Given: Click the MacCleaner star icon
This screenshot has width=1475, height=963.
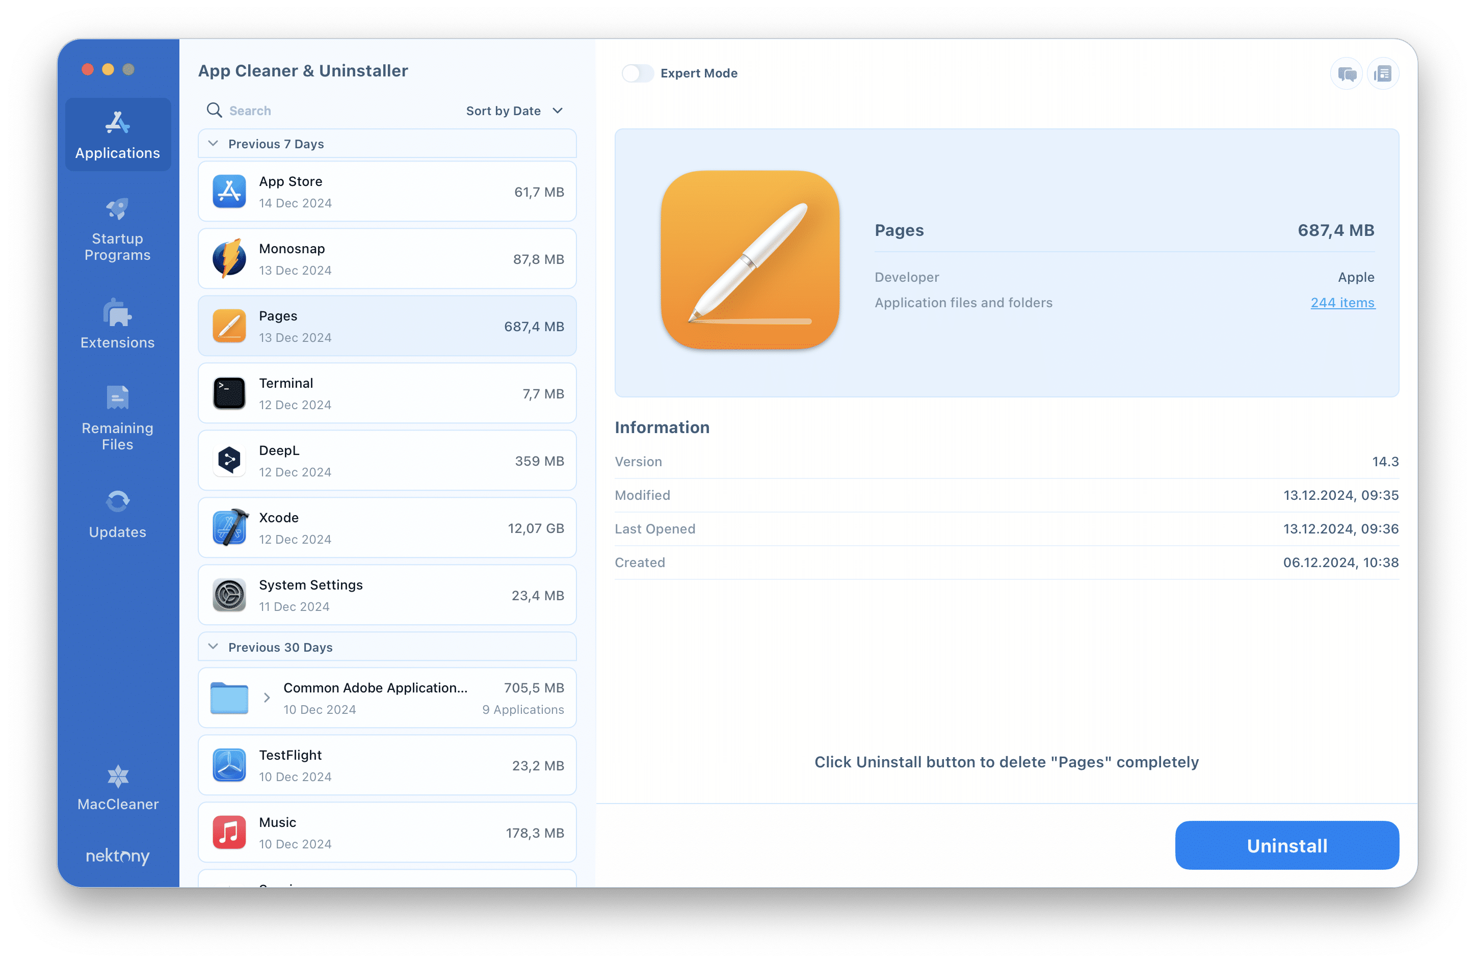Looking at the screenshot, I should click(118, 776).
